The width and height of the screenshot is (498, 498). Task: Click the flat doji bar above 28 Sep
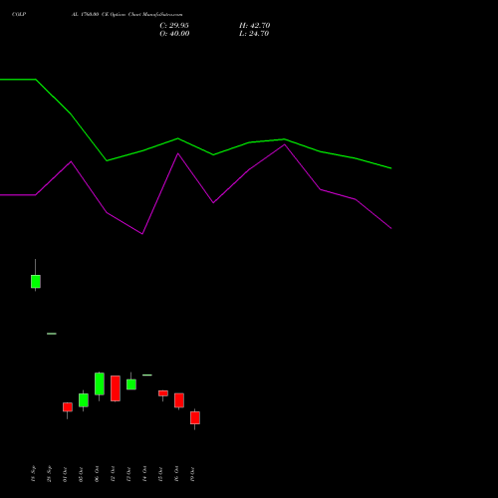tap(52, 334)
